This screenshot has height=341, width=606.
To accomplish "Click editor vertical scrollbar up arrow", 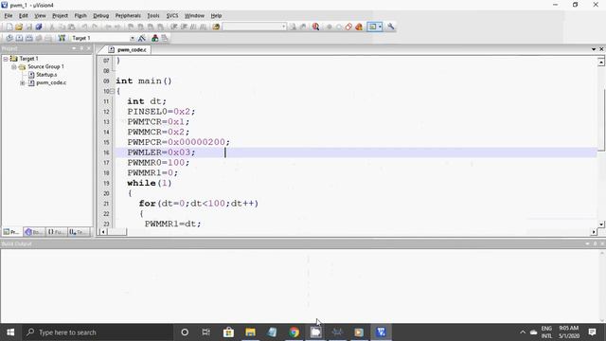I will (601, 62).
